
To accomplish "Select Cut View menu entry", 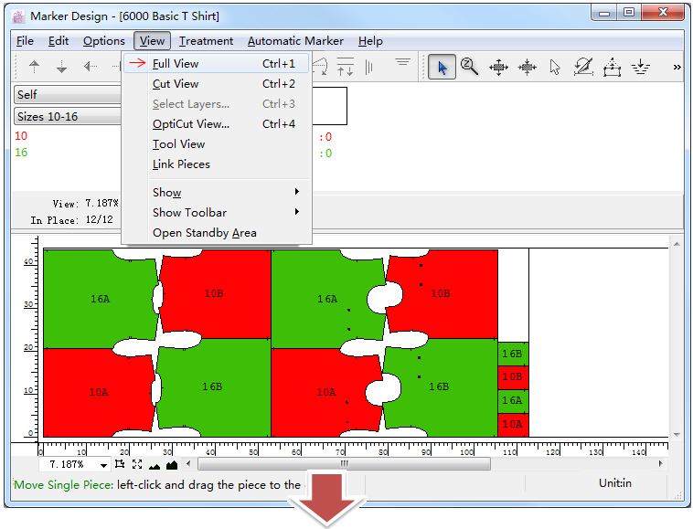I will (x=176, y=84).
